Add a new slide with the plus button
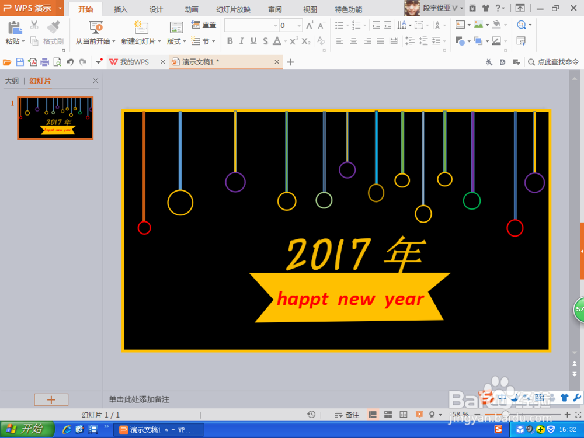 click(51, 399)
